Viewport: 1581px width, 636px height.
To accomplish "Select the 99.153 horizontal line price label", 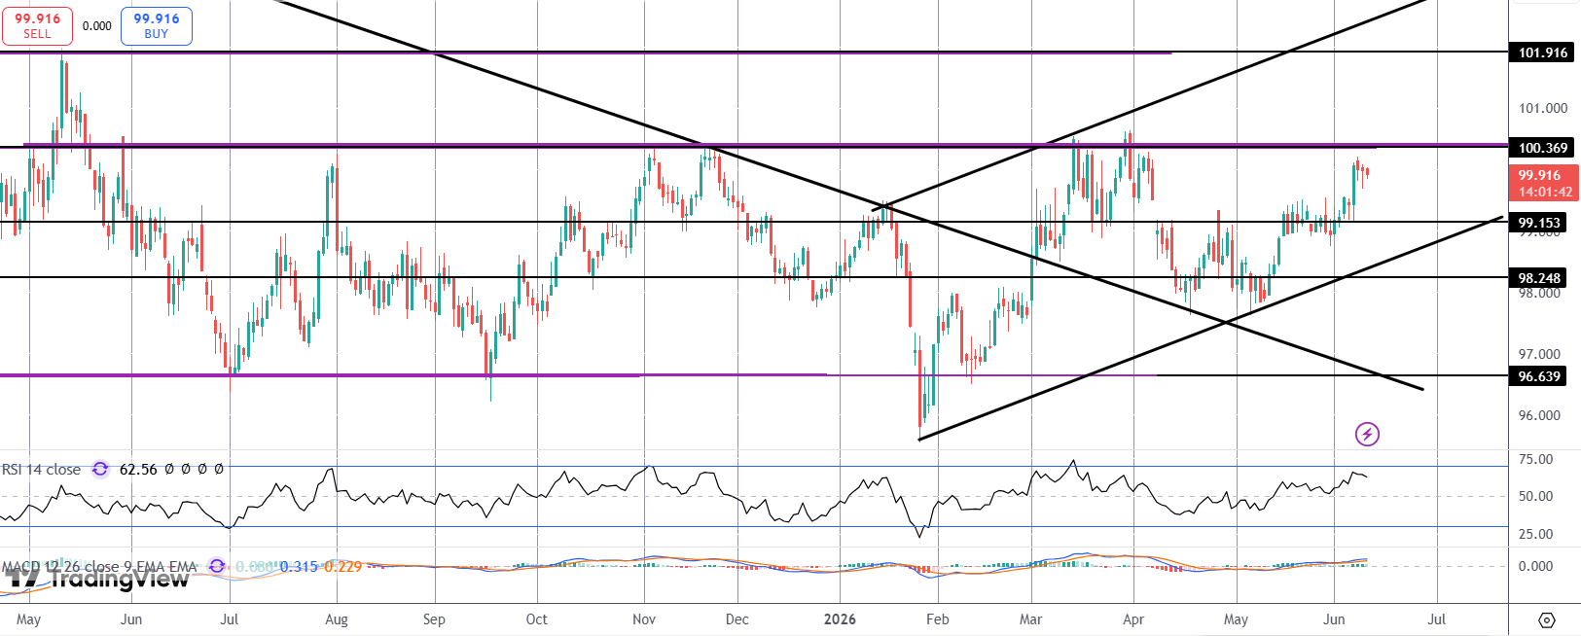I will click(x=1539, y=223).
